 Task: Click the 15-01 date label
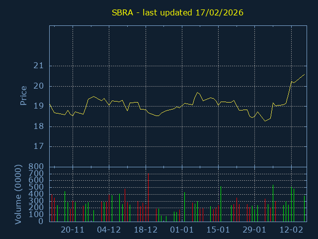coord(218,230)
